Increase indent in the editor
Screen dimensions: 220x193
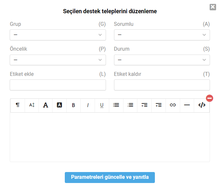coord(159,105)
